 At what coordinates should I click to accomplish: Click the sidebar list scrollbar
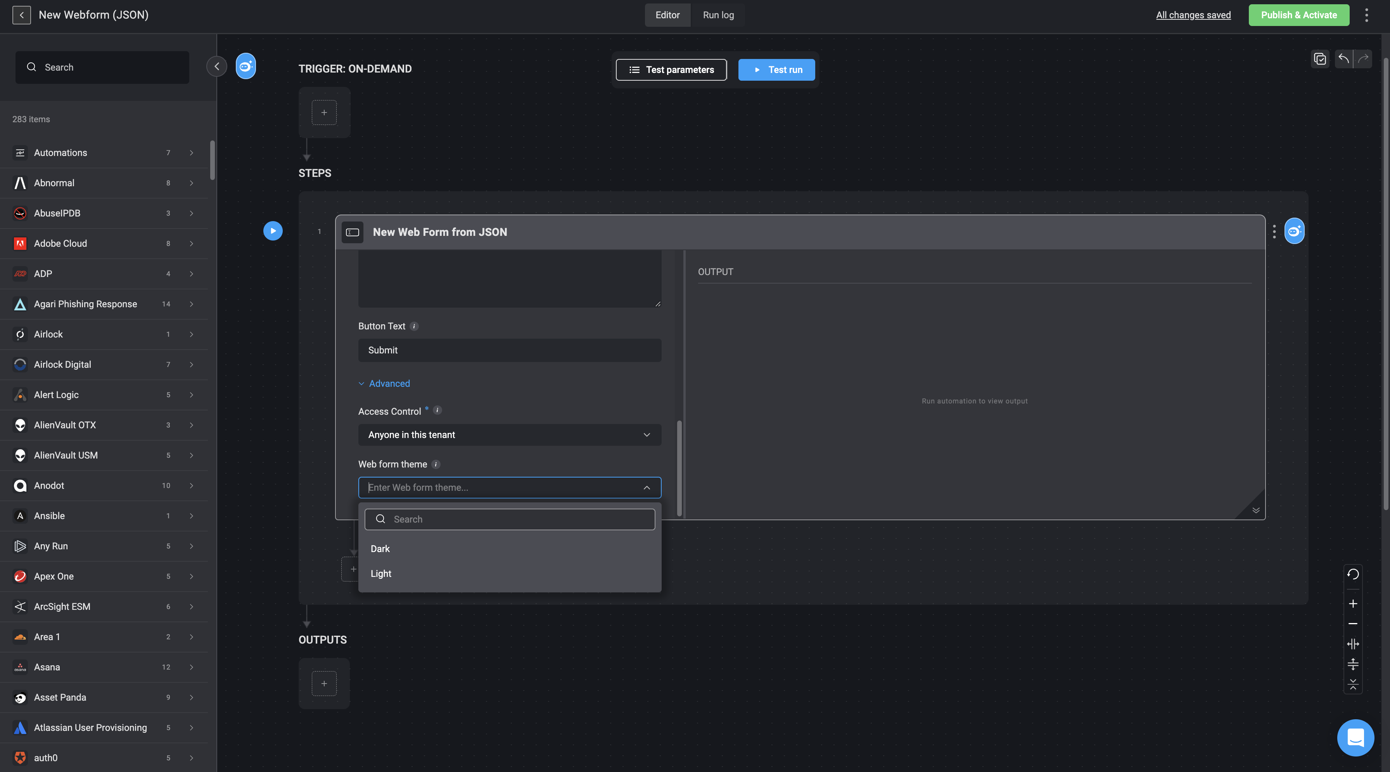click(212, 160)
